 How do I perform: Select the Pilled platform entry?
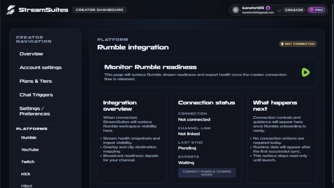tap(26, 186)
